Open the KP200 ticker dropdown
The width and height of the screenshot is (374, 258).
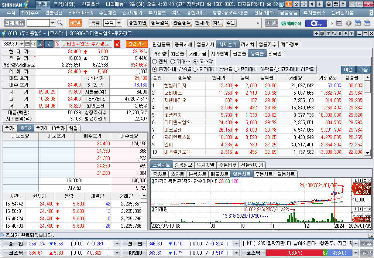click(236, 253)
